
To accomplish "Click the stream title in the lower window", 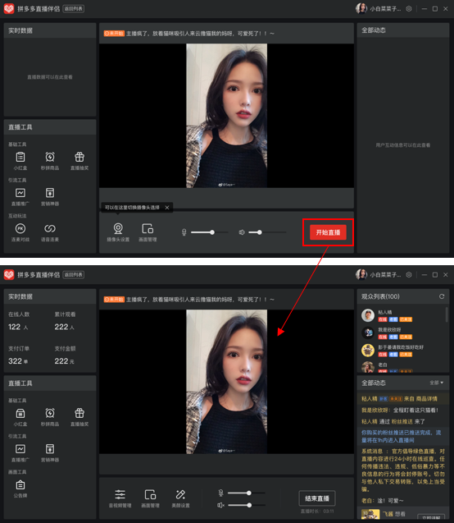I will 200,300.
